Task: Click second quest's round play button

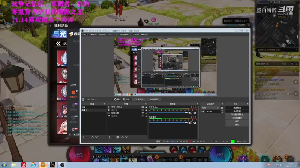Action: coord(296,82)
